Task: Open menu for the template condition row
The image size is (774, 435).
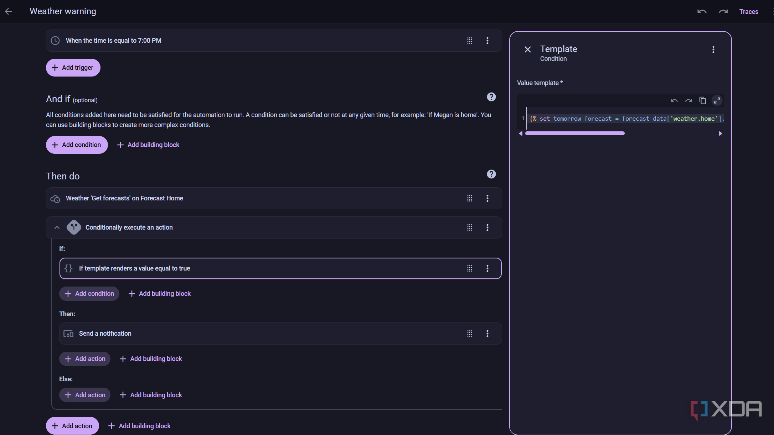Action: click(x=487, y=268)
